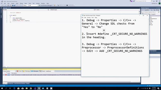Screen dimensions: 161x90
Task: Open the Project menu in Visual Studio
Action: click(x=13, y=3)
